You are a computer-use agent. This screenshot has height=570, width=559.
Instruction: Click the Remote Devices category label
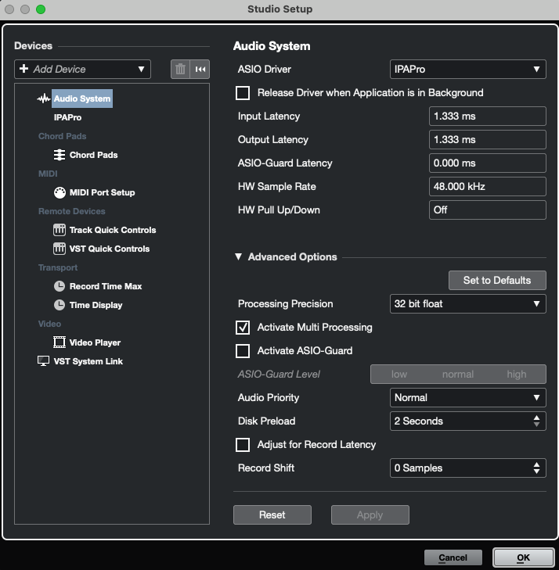click(72, 211)
